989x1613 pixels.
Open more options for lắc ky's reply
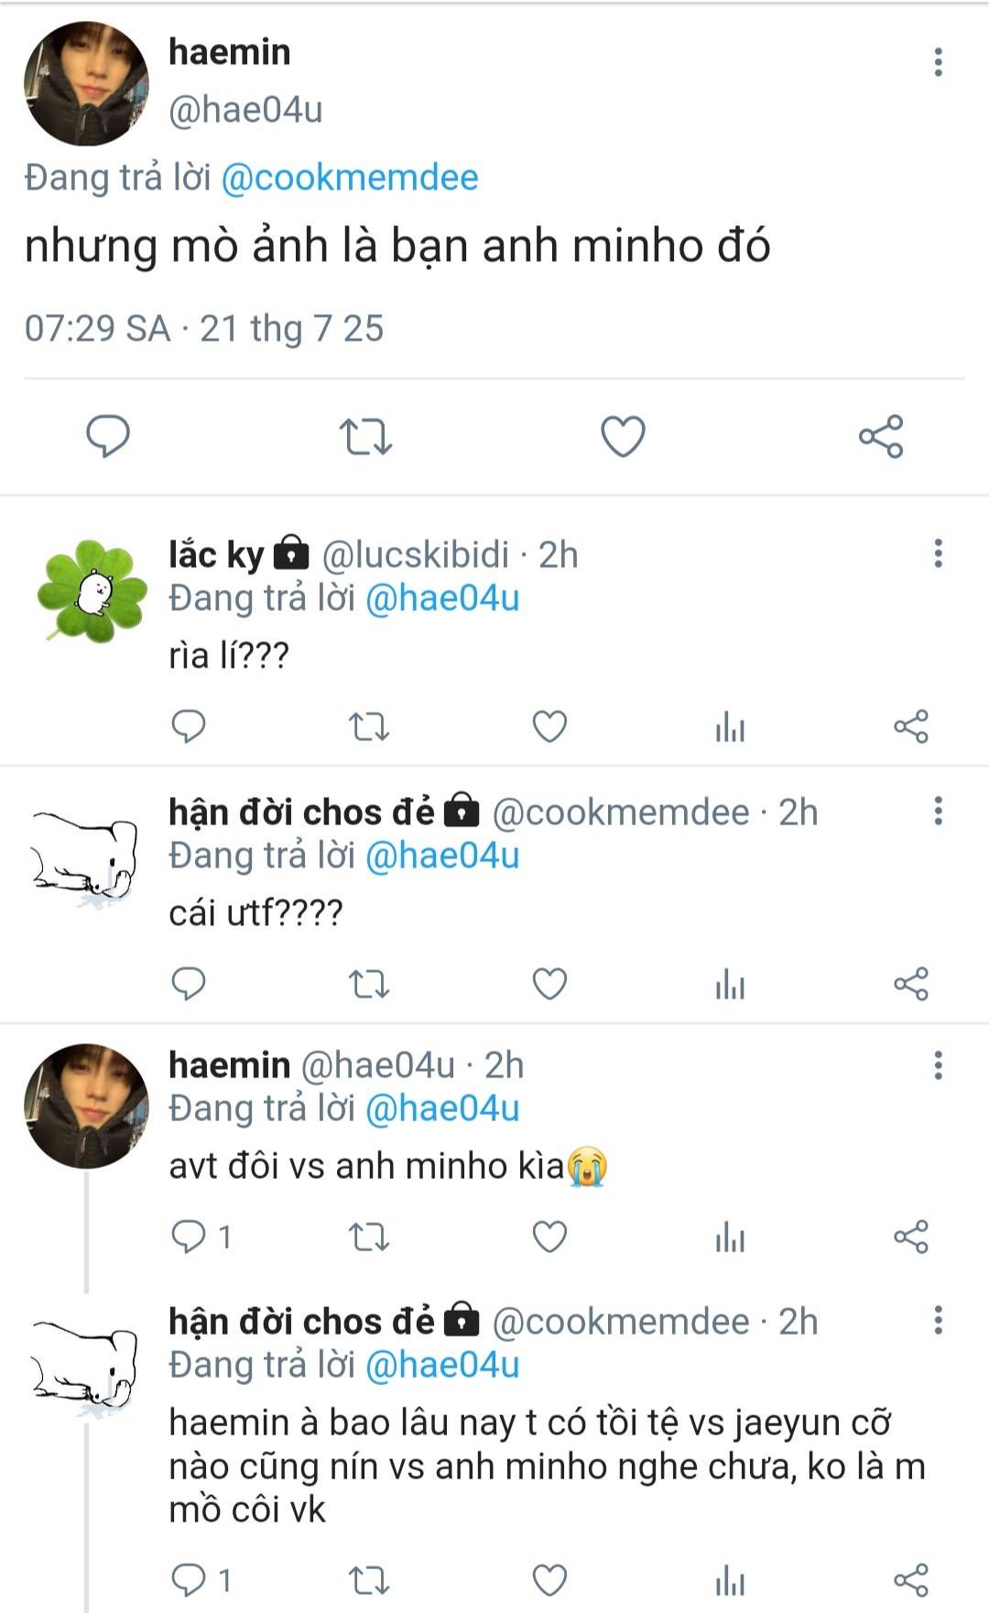pos(938,553)
